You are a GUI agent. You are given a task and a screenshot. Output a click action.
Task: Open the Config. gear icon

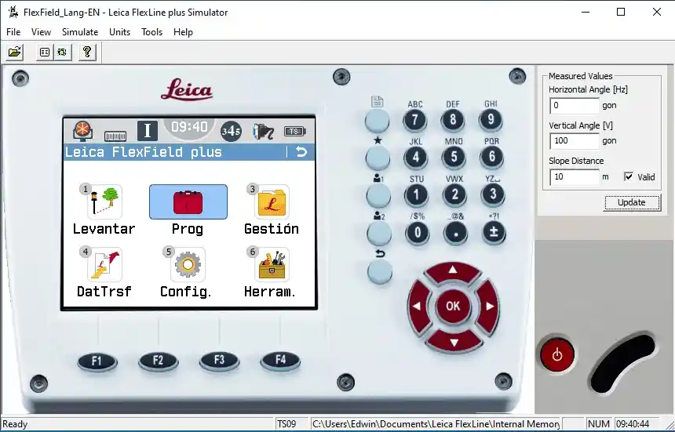188,265
